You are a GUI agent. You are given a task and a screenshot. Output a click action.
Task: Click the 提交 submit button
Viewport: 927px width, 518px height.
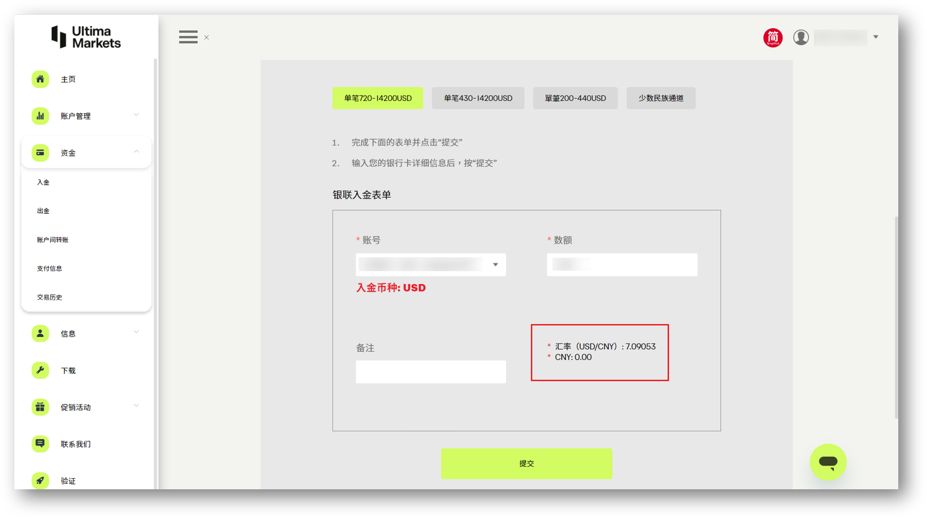(526, 463)
